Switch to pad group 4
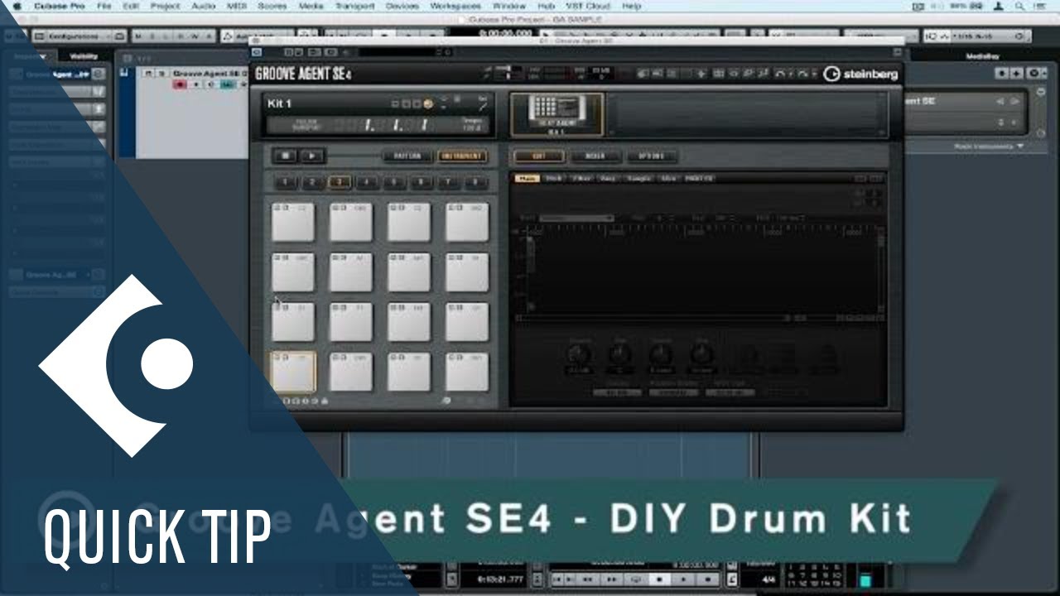Viewport: 1060px width, 596px height. 367,182
